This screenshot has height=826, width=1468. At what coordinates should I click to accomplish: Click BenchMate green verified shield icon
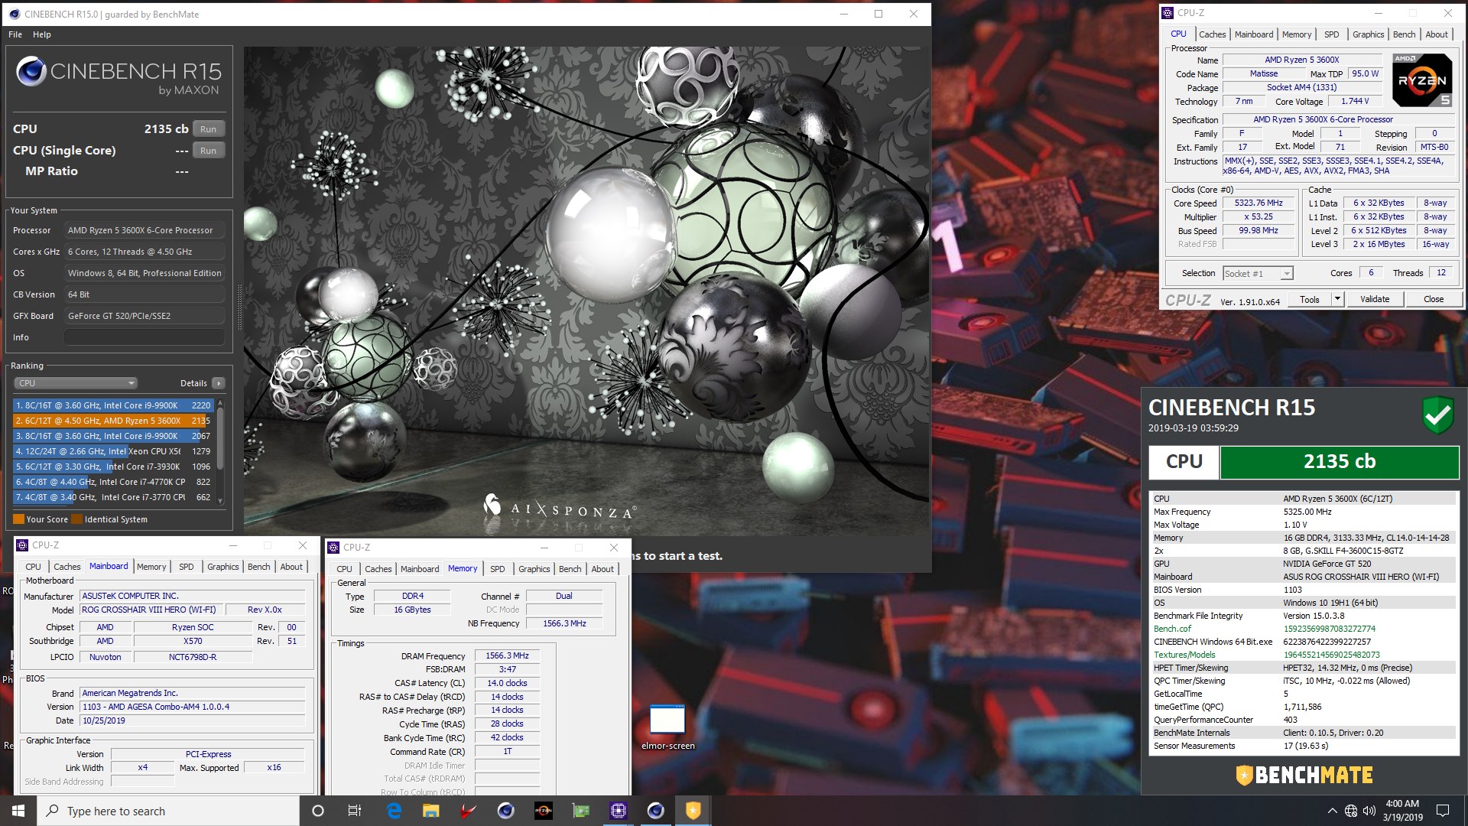pyautogui.click(x=1437, y=415)
